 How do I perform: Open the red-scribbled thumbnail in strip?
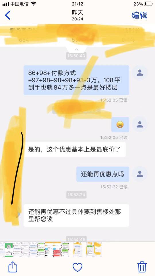[x=57, y=249]
